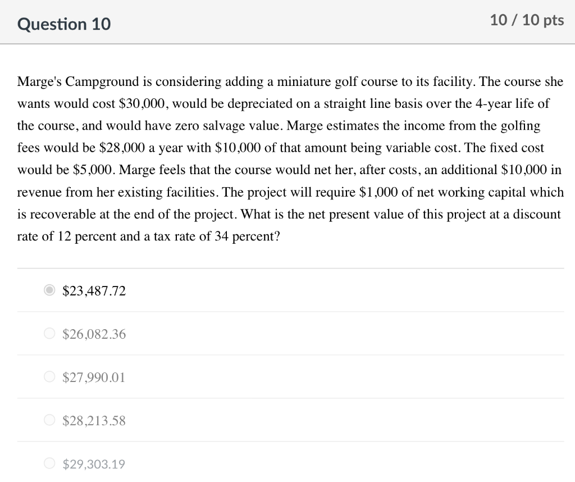The height and width of the screenshot is (482, 575).
Task: Click the $1,000 net working capital amount
Action: (378, 192)
